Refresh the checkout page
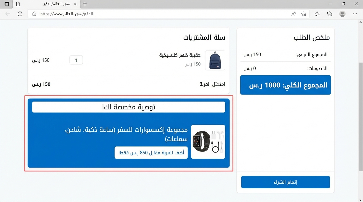Screen dimensions: 363x202 [20, 14]
